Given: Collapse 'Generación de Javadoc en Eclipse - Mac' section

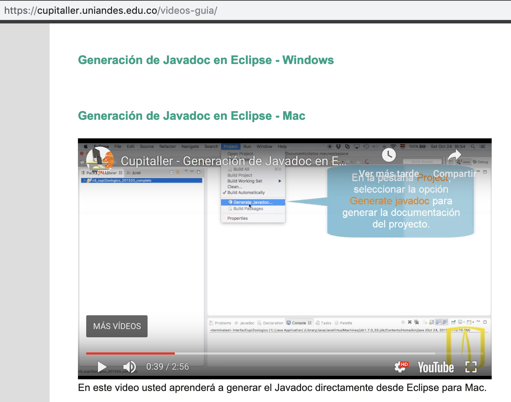Looking at the screenshot, I should 192,116.
